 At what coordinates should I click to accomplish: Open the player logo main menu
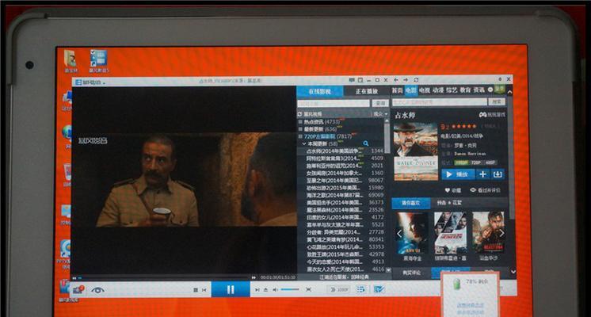coord(90,82)
